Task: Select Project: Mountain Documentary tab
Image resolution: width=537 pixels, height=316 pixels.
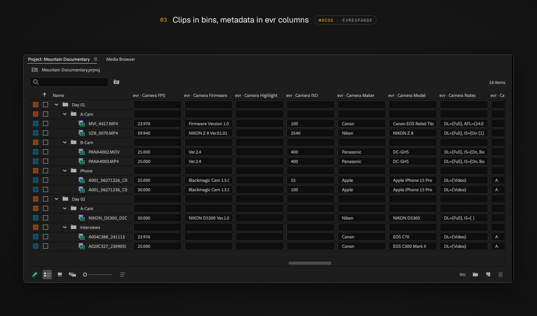Action: [59, 59]
